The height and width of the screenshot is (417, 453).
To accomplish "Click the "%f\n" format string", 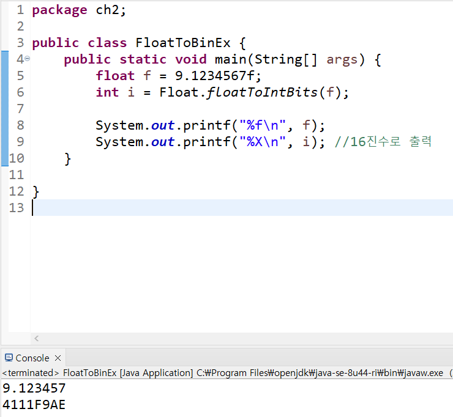I will point(263,125).
